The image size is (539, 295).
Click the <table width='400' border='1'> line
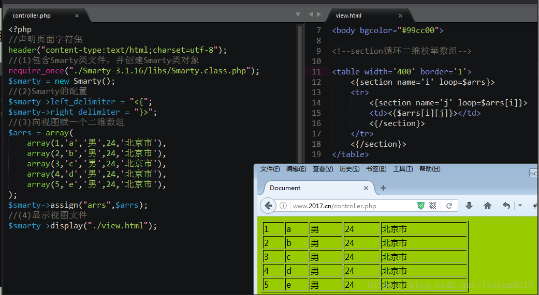click(401, 72)
